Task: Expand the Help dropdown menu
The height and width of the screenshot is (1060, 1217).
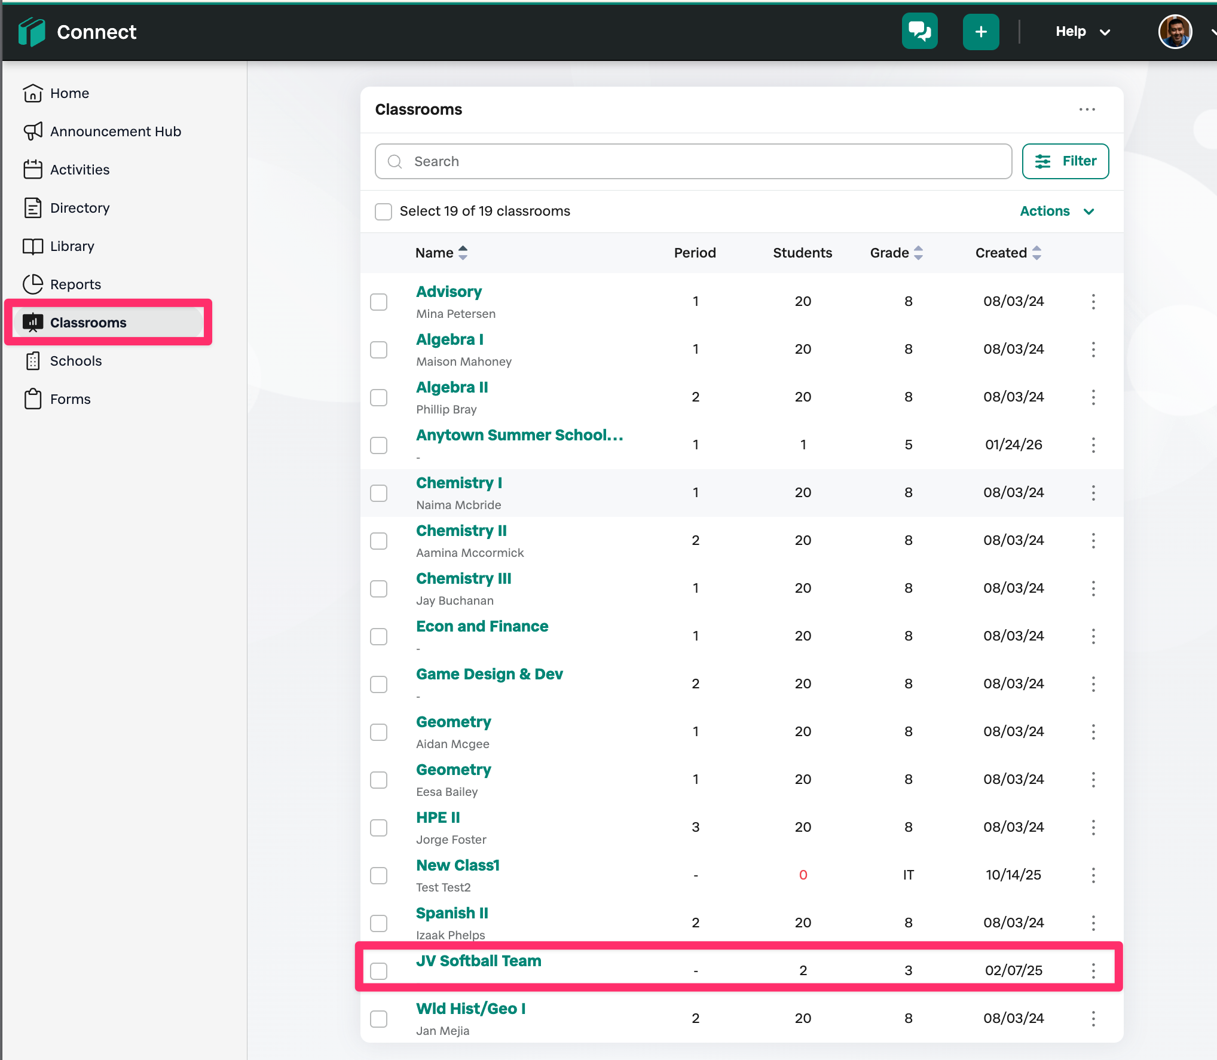Action: (x=1083, y=32)
